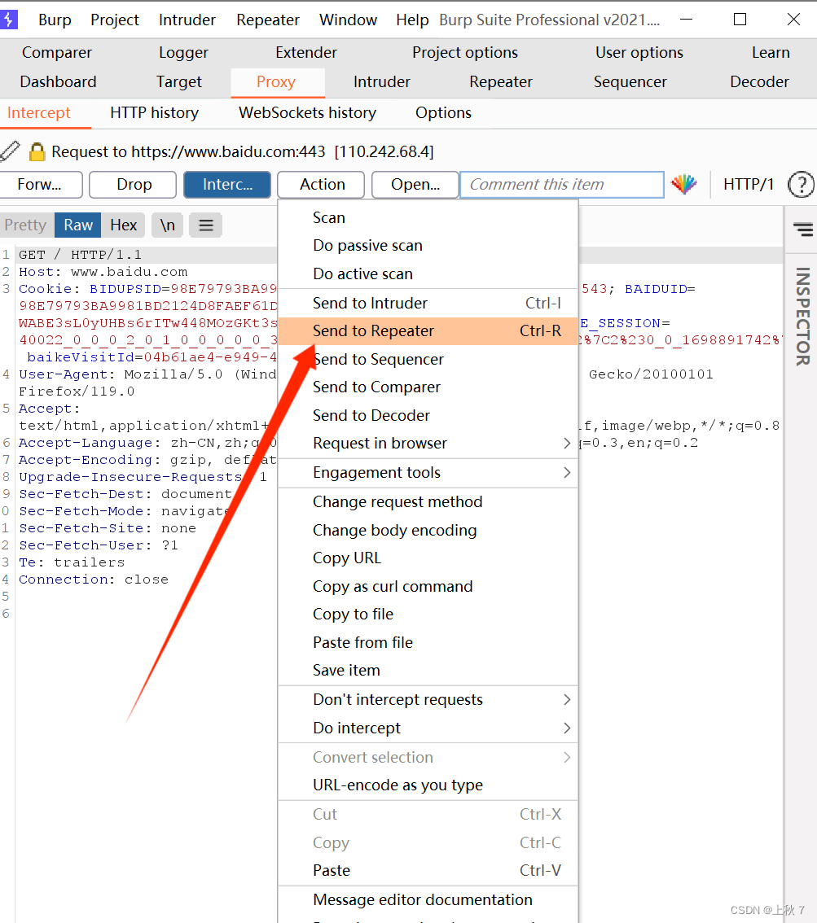Open the Project options tab

point(465,53)
